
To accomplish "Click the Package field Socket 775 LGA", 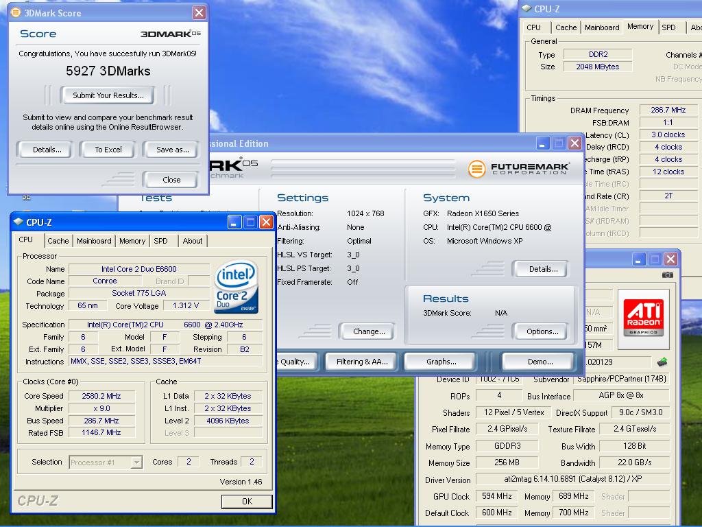I will [x=139, y=293].
